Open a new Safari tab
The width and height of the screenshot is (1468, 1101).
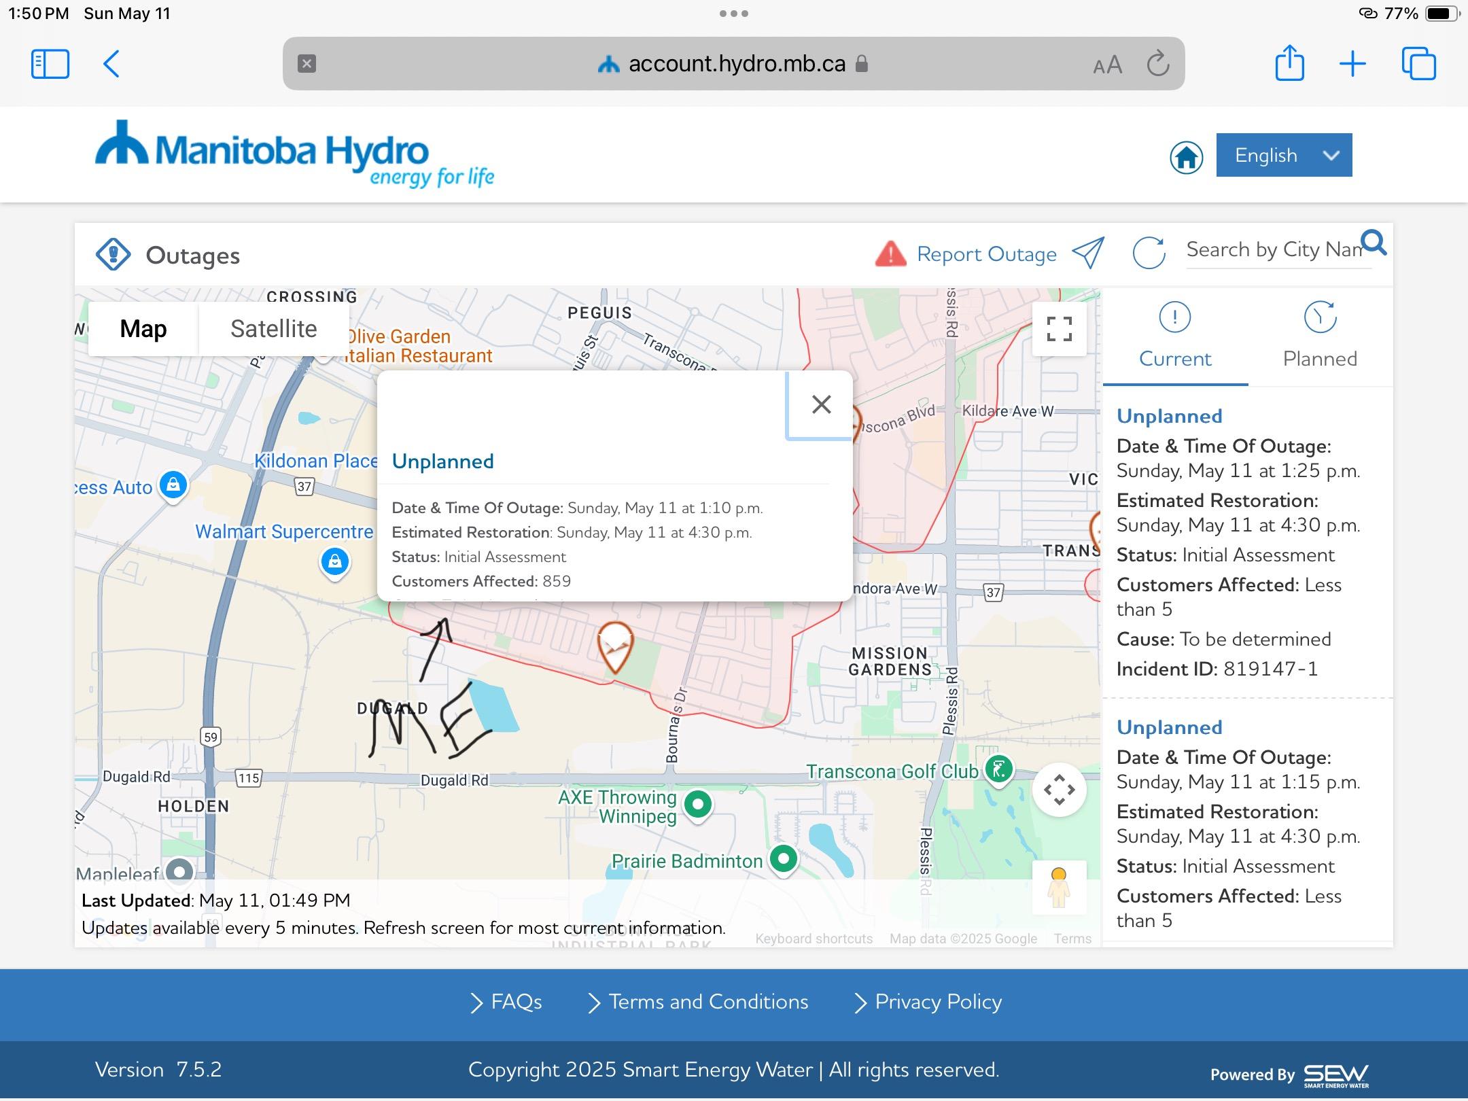pos(1352,64)
